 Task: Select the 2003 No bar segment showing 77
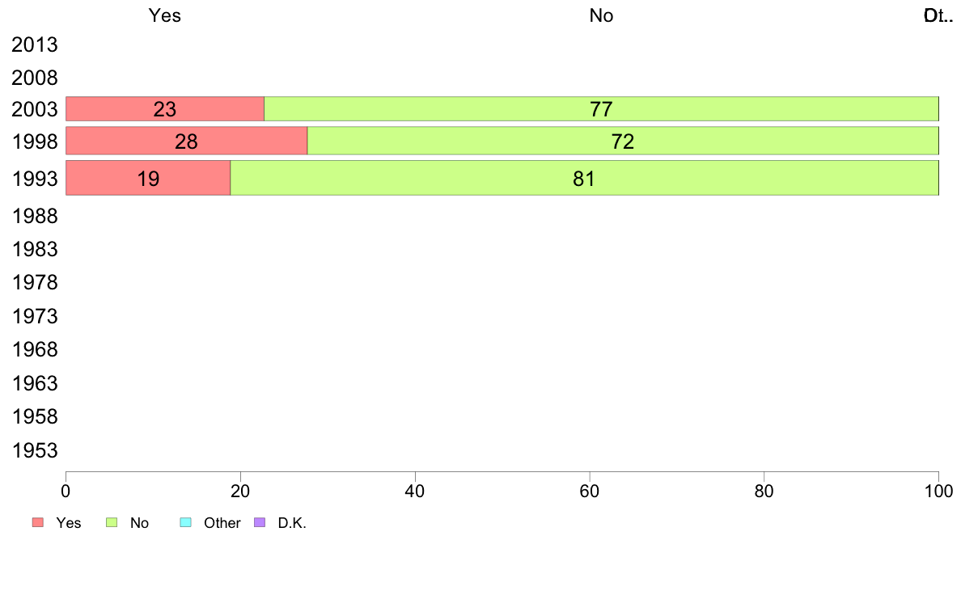tap(601, 109)
